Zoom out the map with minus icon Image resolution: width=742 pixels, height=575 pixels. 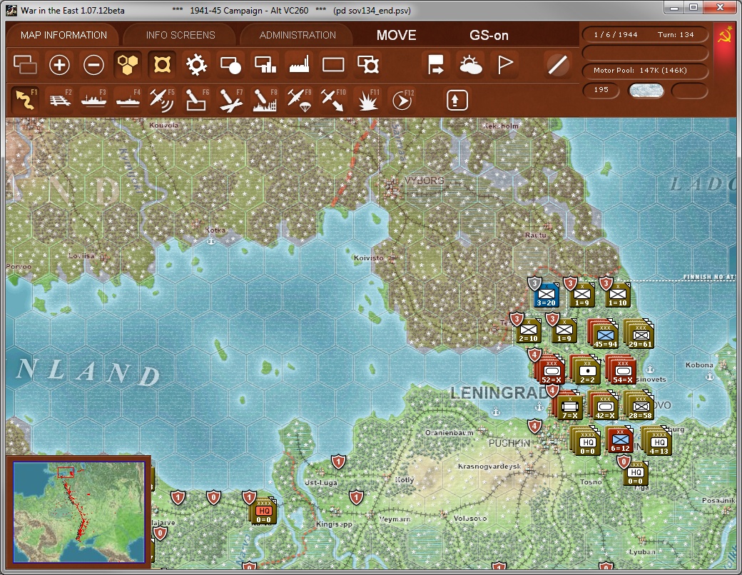click(93, 65)
